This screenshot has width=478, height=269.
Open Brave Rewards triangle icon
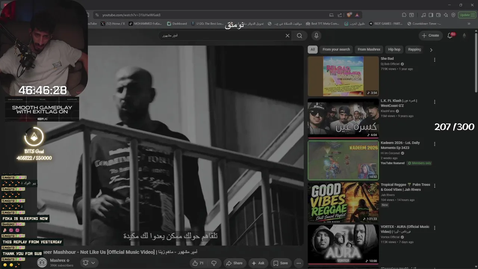(357, 15)
